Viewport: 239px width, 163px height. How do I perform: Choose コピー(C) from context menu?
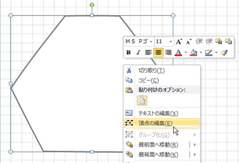[162, 80]
